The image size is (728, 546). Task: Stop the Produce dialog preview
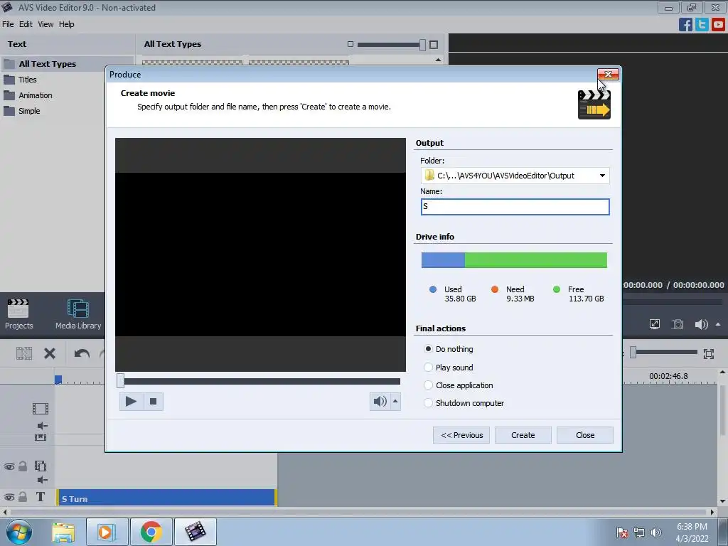click(154, 401)
